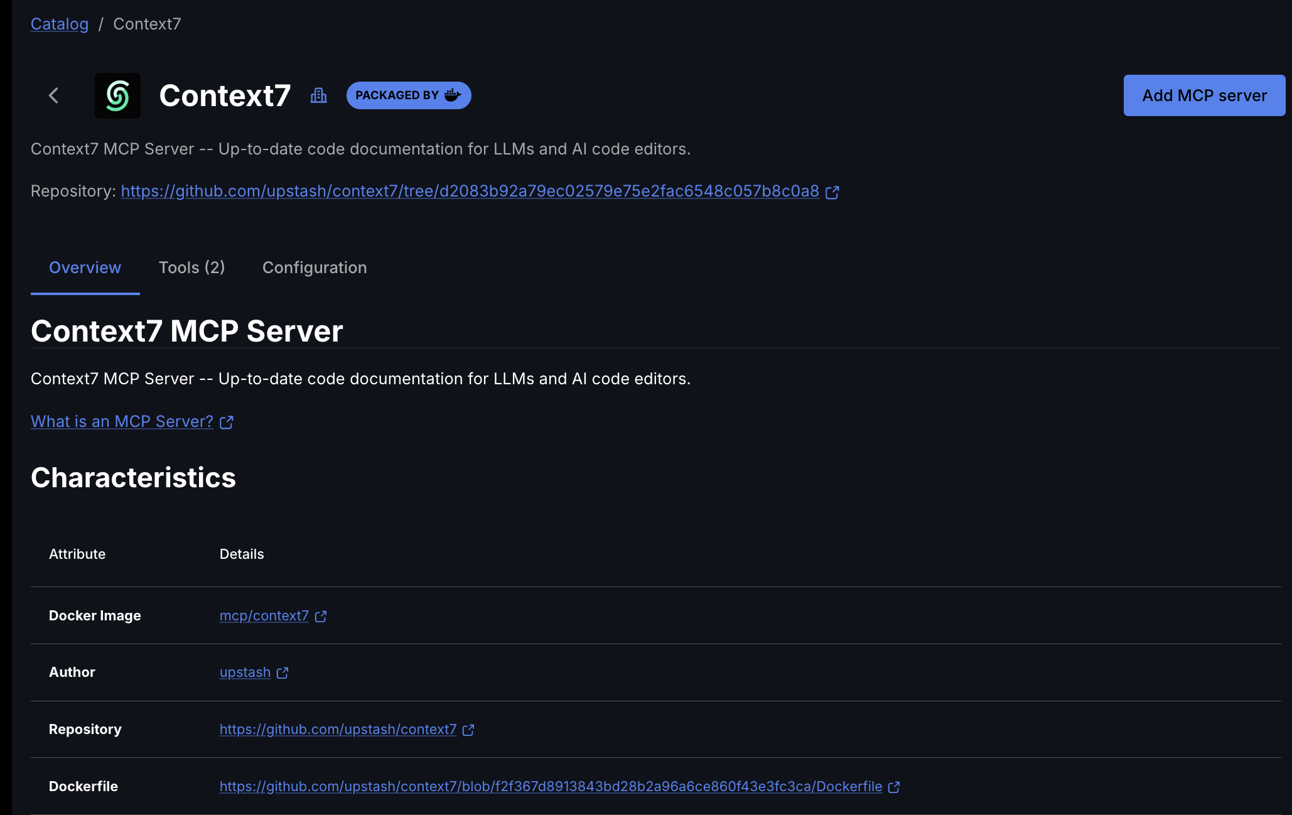Go to Catalog breadcrumb link
Screen dimensions: 1292x815
[60, 24]
